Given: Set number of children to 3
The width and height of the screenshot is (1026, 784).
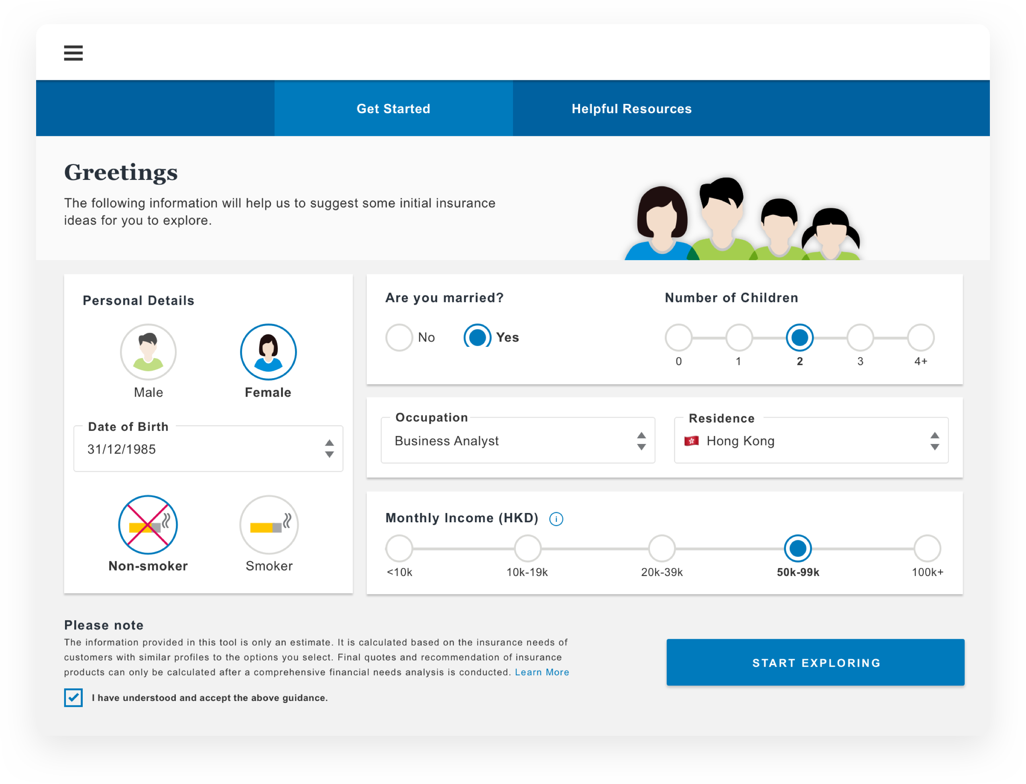Looking at the screenshot, I should pos(860,337).
